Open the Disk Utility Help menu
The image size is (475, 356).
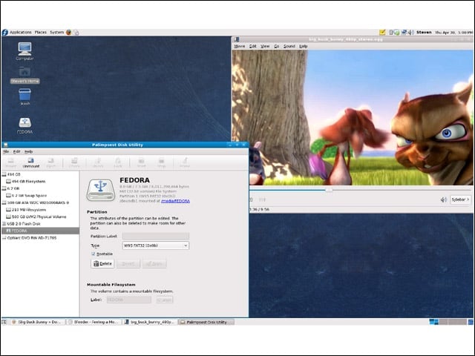tap(29, 151)
